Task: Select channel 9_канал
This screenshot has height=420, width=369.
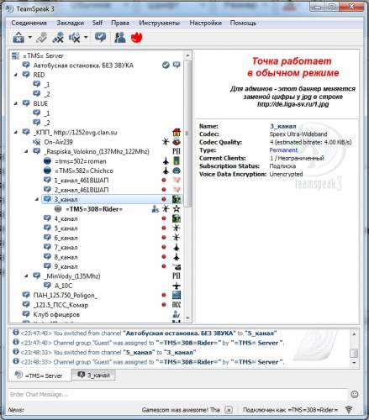Action: [66, 266]
